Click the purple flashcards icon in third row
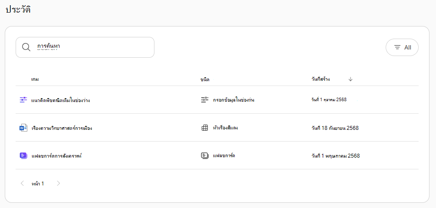Screen dimensions: 436x208 [23, 155]
